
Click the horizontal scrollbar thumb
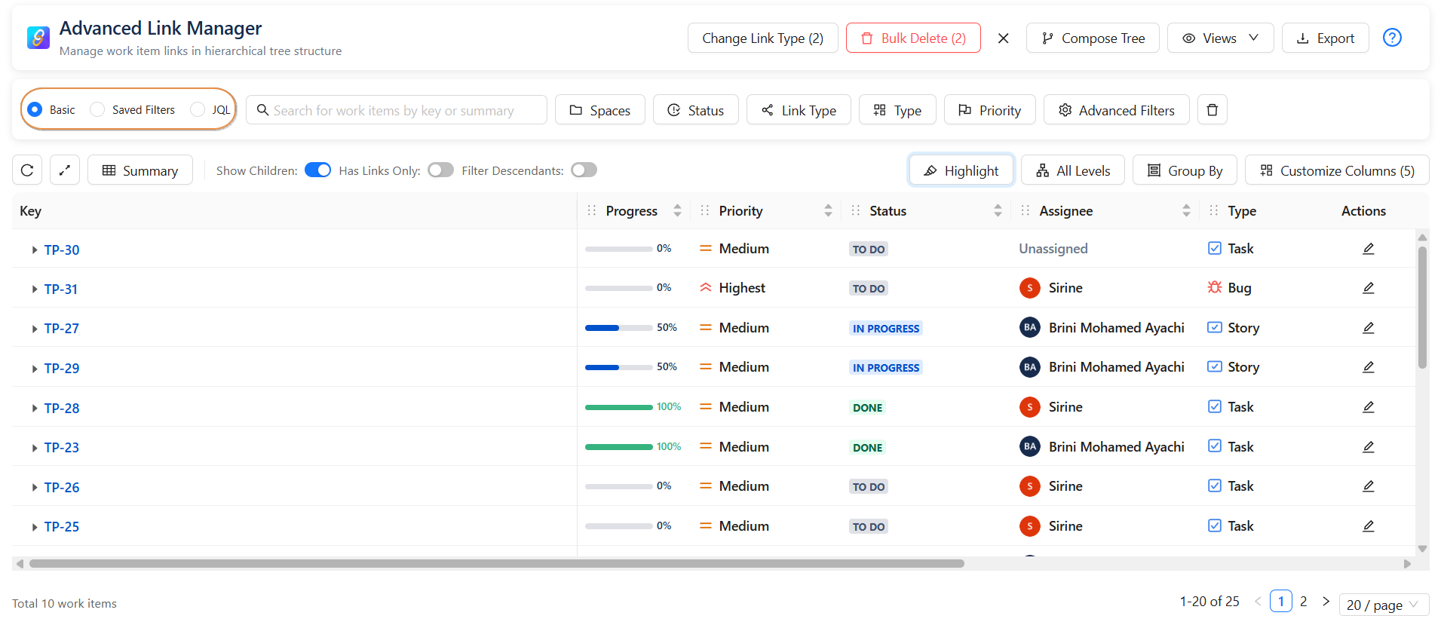click(496, 563)
